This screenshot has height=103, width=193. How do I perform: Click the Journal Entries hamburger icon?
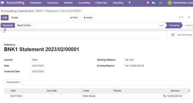(x=173, y=35)
